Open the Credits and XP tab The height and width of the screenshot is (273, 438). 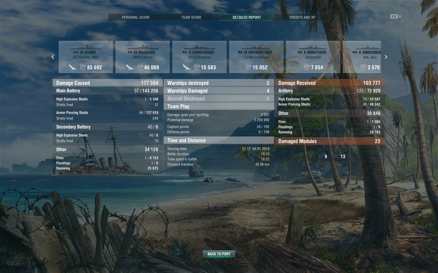302,17
